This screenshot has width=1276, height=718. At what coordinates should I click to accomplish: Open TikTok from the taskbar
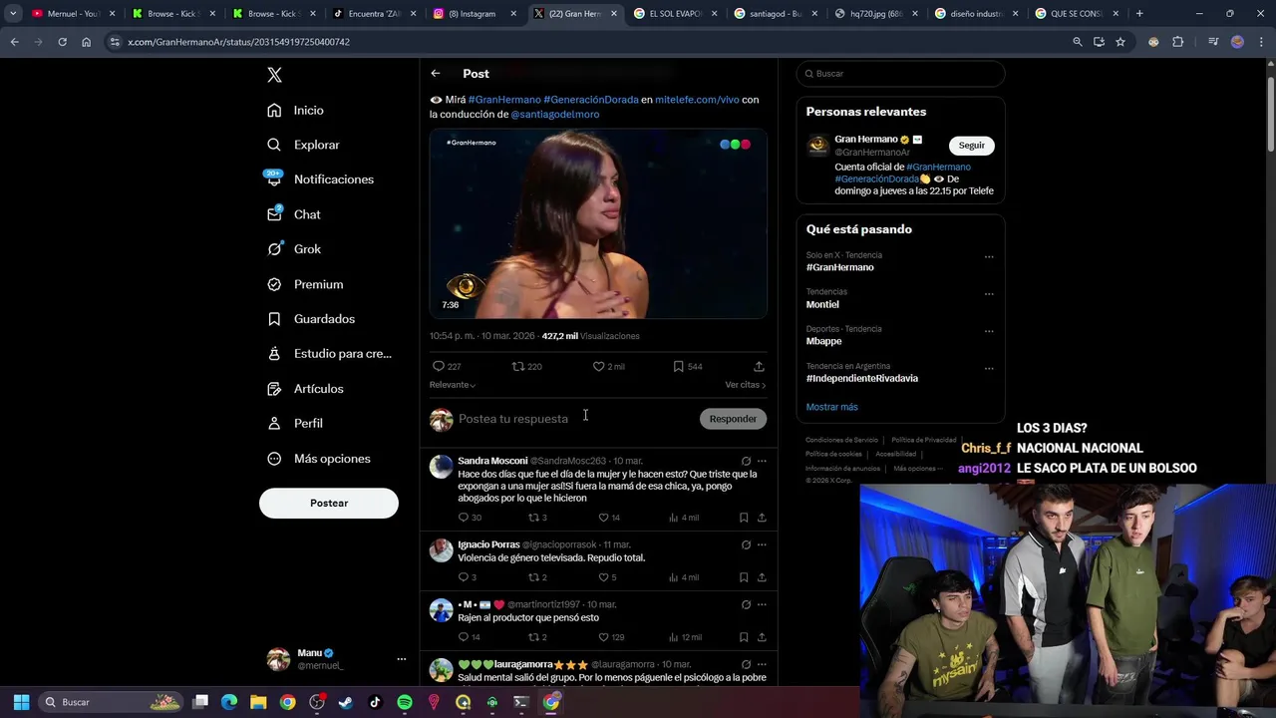[375, 702]
